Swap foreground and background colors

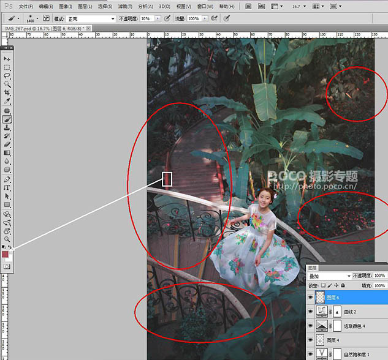(10, 247)
